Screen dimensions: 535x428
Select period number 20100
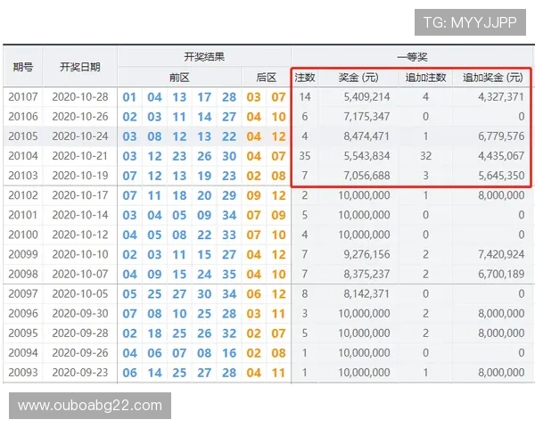click(23, 235)
